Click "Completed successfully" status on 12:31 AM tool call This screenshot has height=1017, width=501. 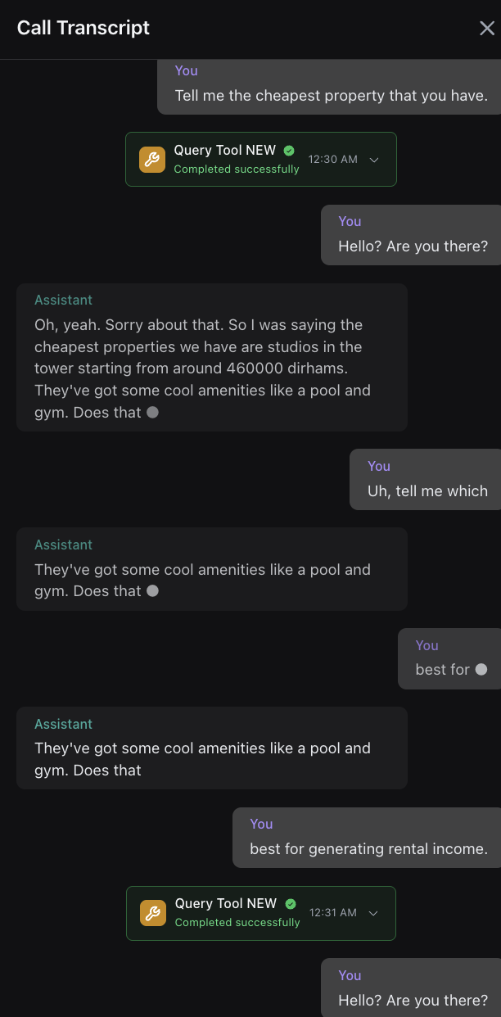click(x=237, y=923)
